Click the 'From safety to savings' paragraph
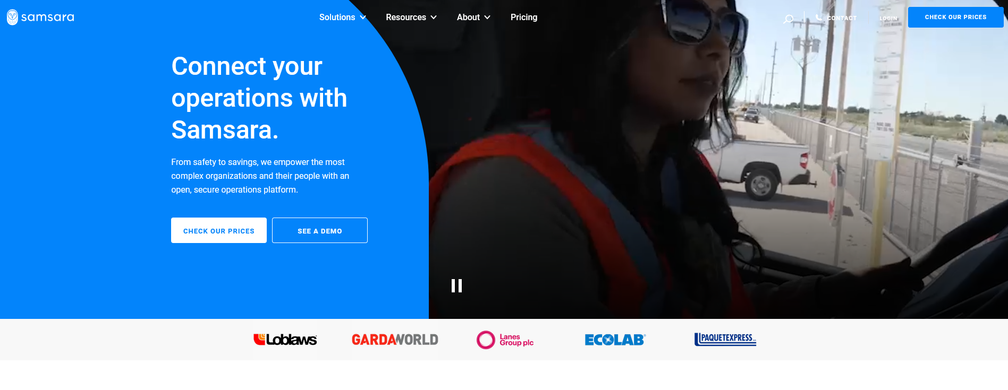The image size is (1008, 390). (x=260, y=176)
